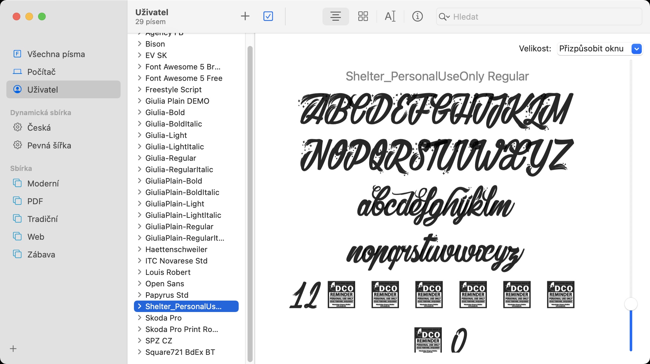The image size is (650, 364).
Task: Collapse the selected Shelter_PersonalUs font row
Action: click(x=139, y=306)
